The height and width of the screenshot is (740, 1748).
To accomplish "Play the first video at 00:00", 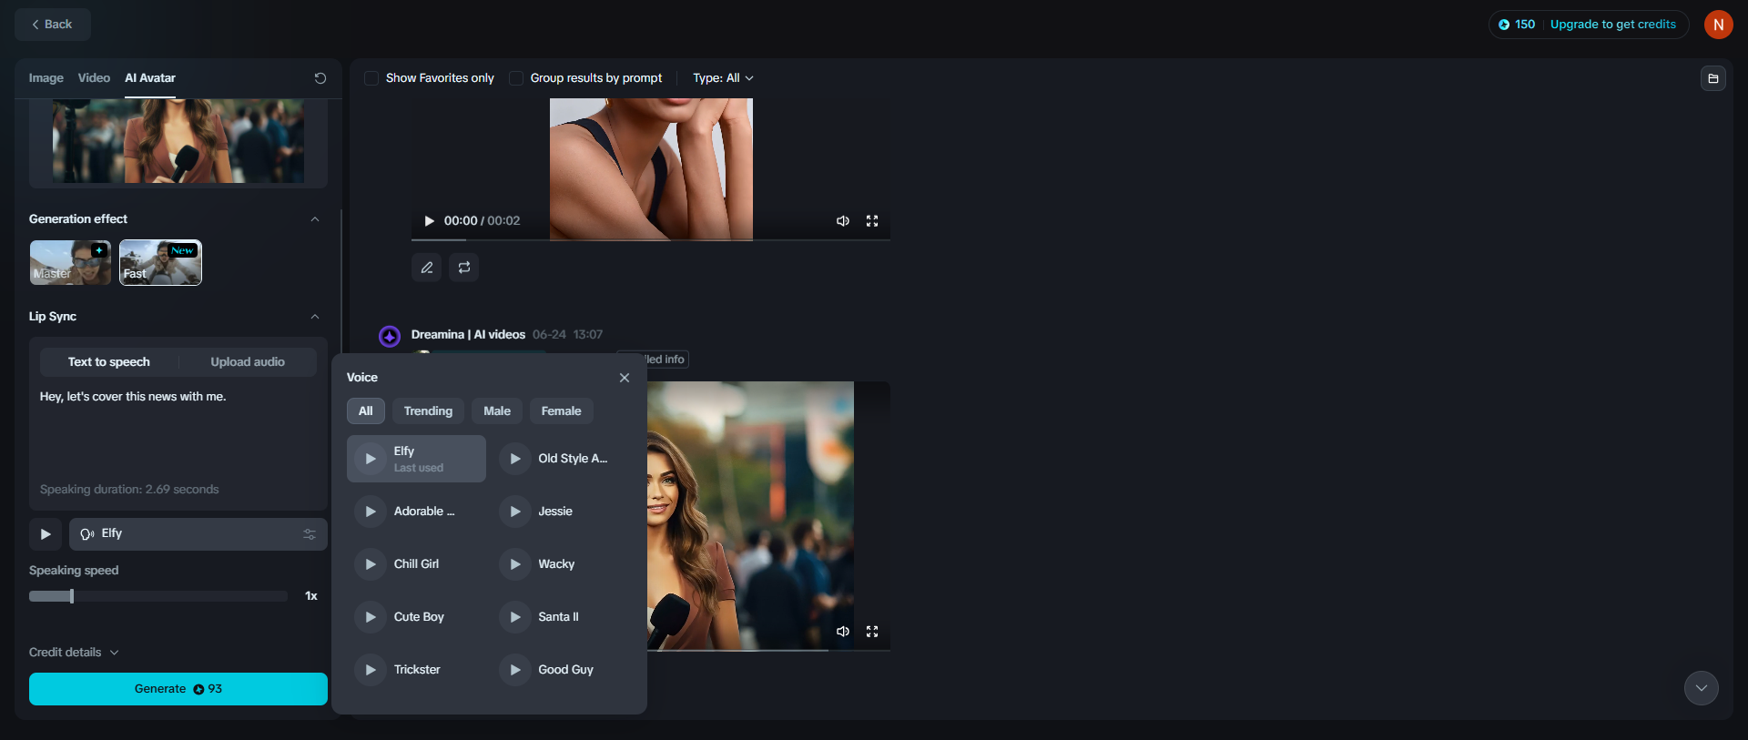I will tap(430, 220).
